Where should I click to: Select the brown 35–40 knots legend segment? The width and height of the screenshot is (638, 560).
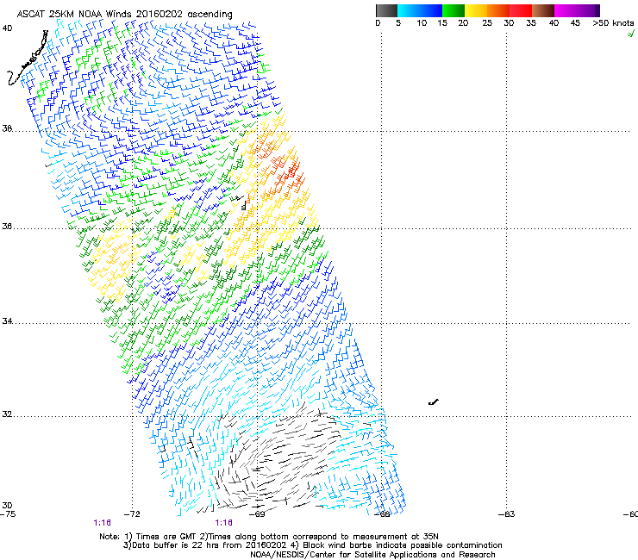pos(543,10)
